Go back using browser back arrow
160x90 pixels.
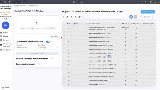[1, 2]
